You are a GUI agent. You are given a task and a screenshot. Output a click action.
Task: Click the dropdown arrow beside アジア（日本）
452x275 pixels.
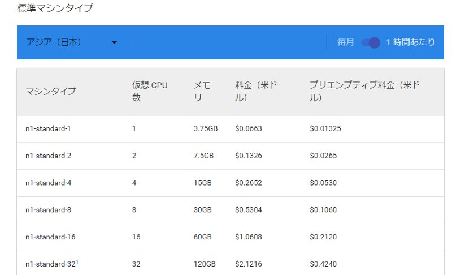click(114, 42)
